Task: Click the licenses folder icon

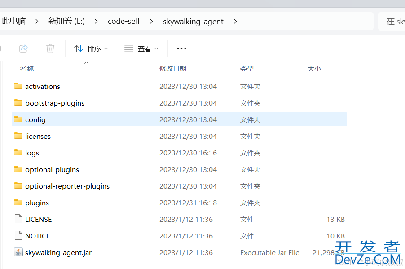Action: click(x=18, y=136)
